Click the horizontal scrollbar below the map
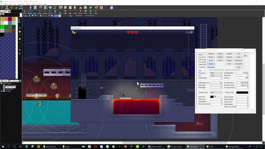The width and height of the screenshot is (265, 149). (x=142, y=143)
